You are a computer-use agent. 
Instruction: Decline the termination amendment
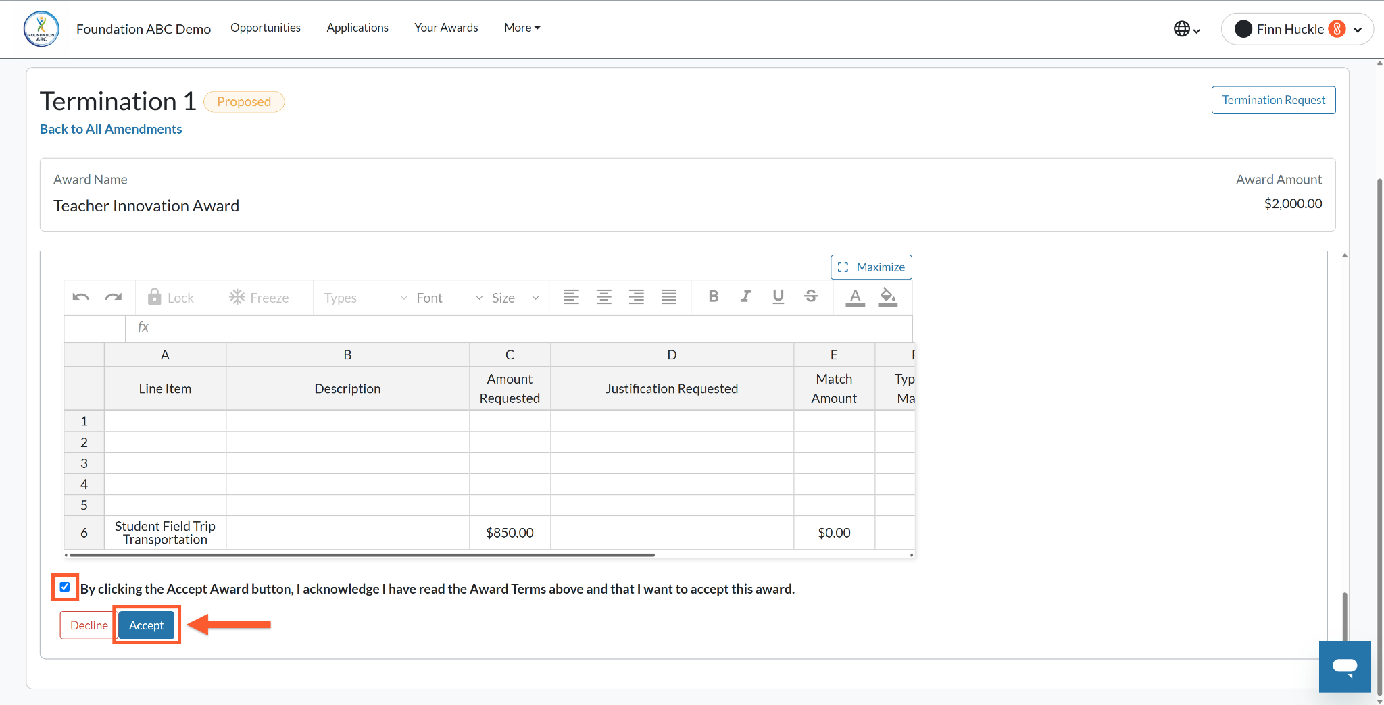pyautogui.click(x=89, y=625)
